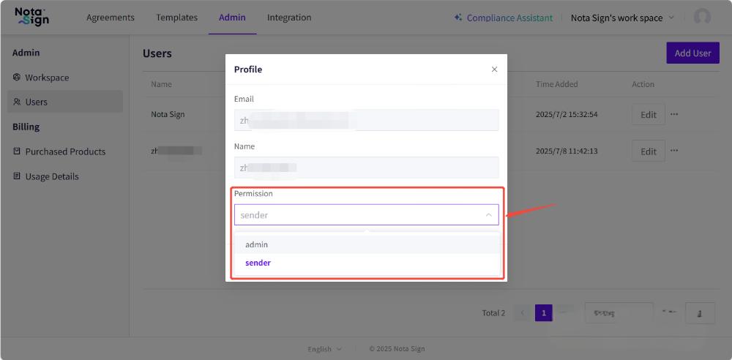Open the Templates tab
732x360 pixels.
[x=176, y=18]
